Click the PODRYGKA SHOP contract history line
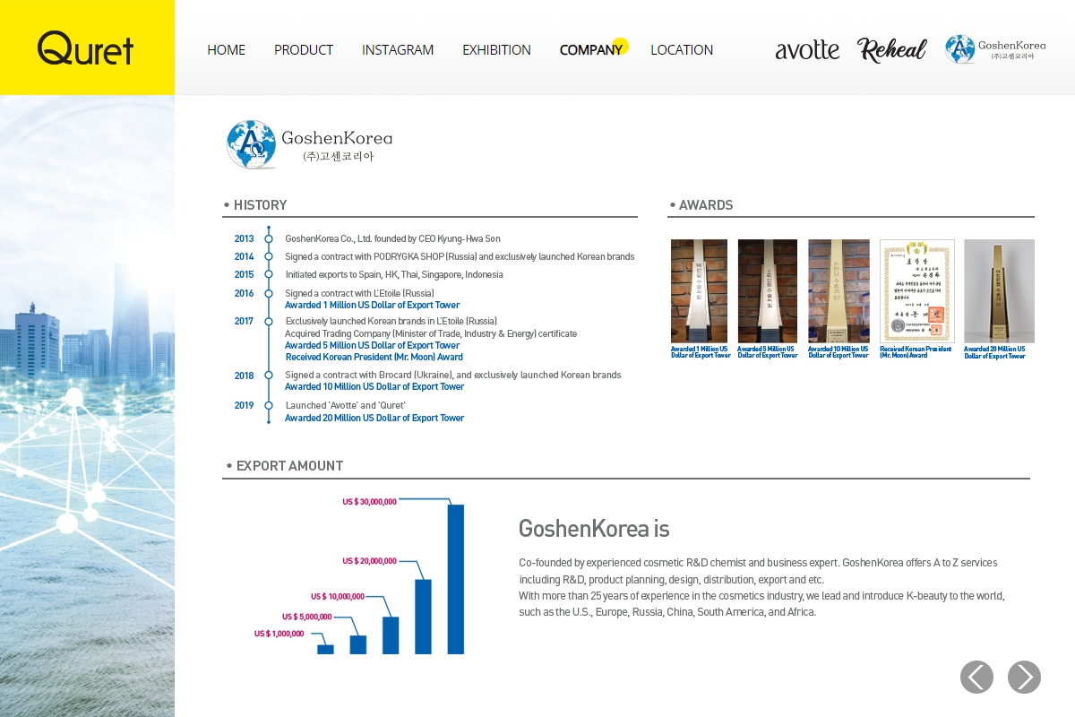Screen dimensions: 1075x717 [x=460, y=257]
